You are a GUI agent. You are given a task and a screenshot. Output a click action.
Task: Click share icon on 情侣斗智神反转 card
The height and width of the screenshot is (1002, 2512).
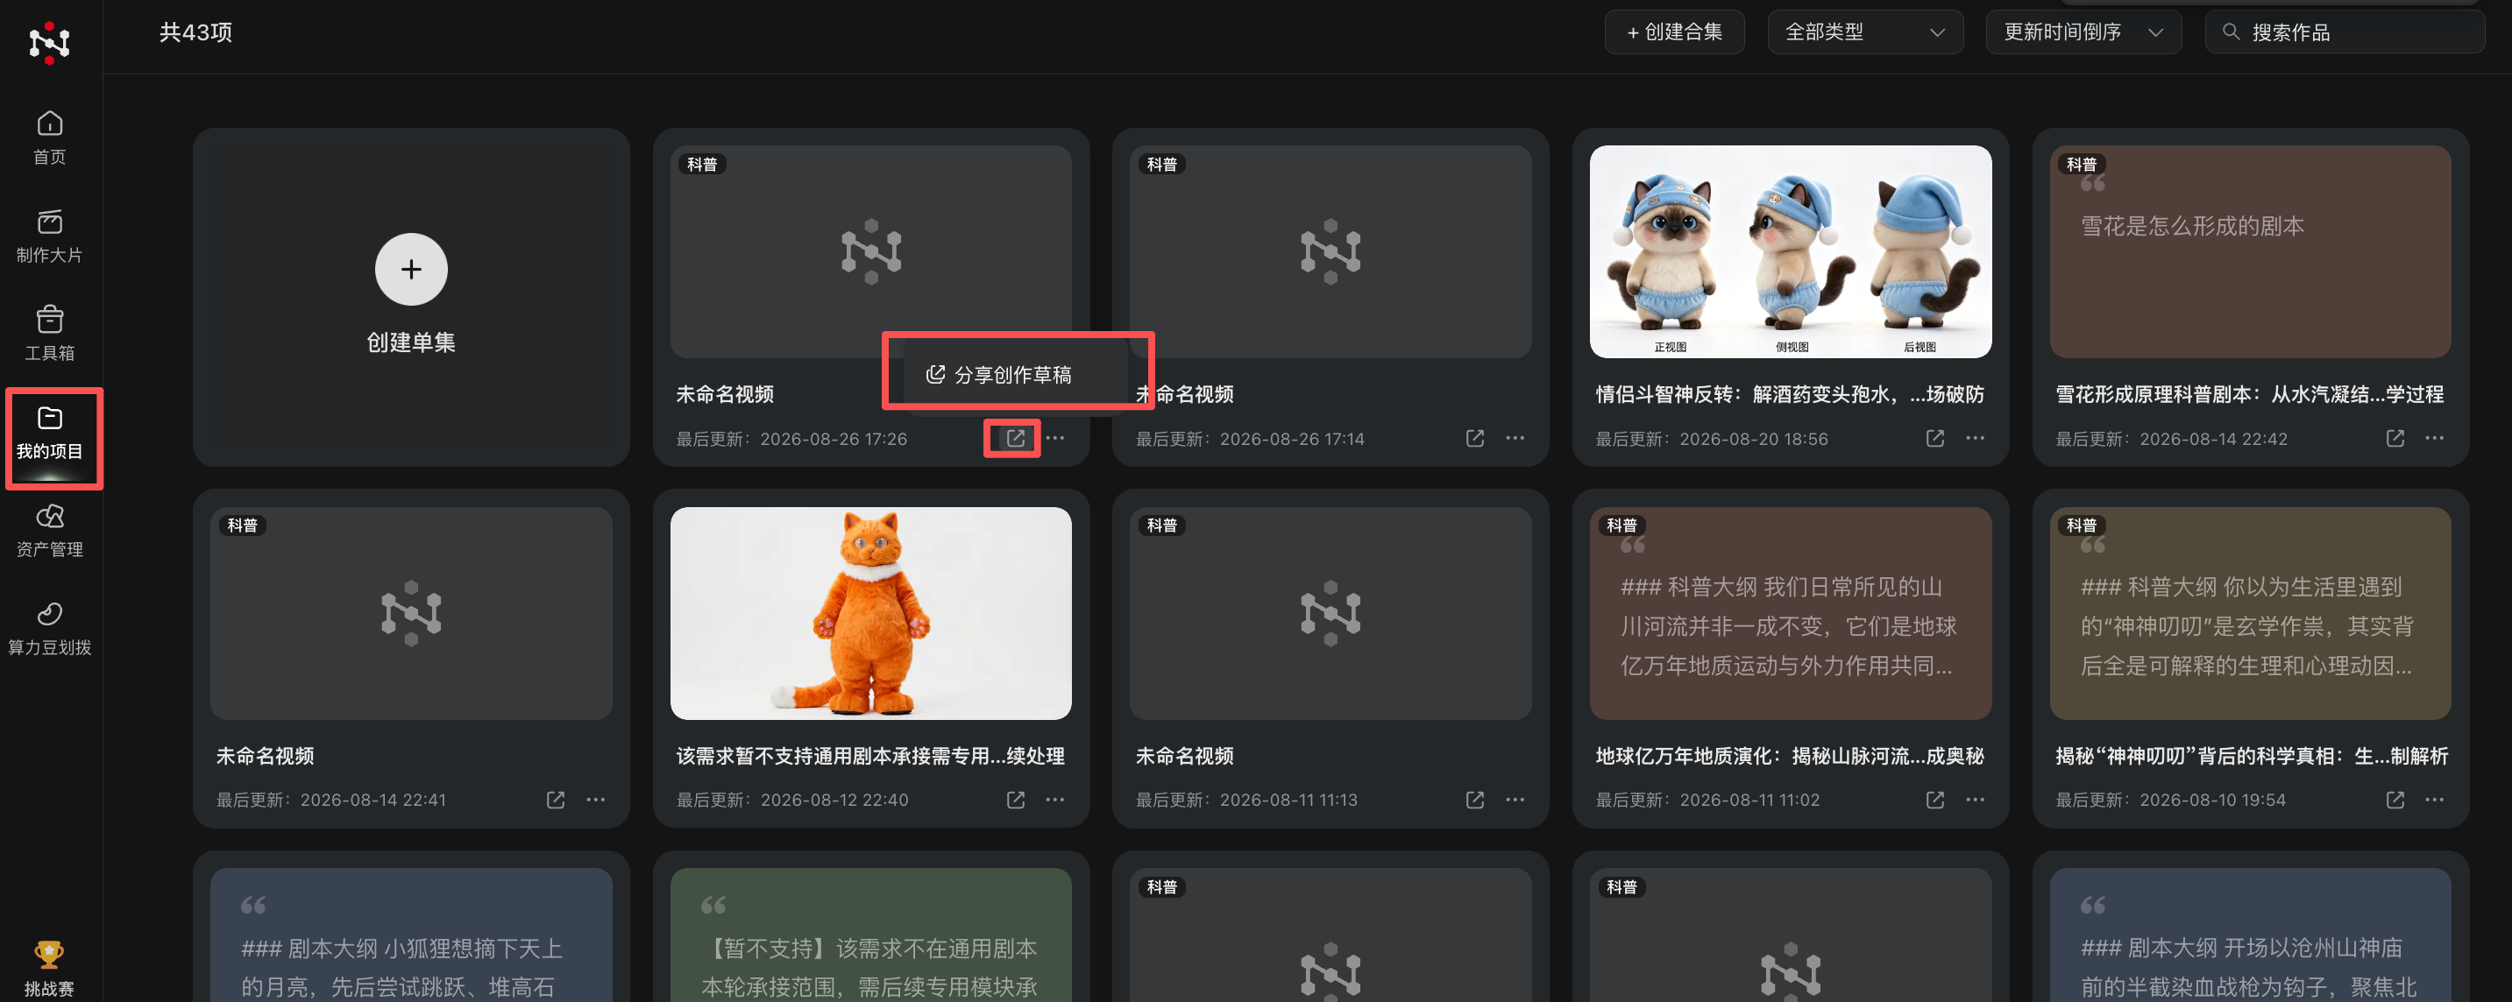coord(1934,438)
